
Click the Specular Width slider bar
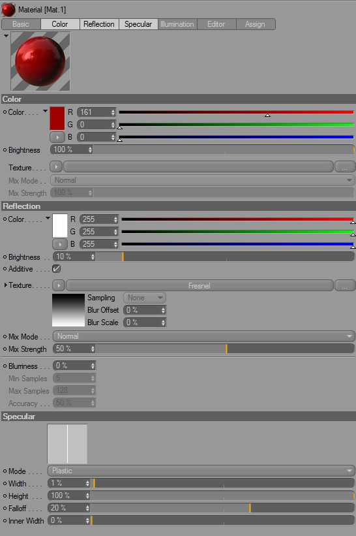(x=222, y=483)
